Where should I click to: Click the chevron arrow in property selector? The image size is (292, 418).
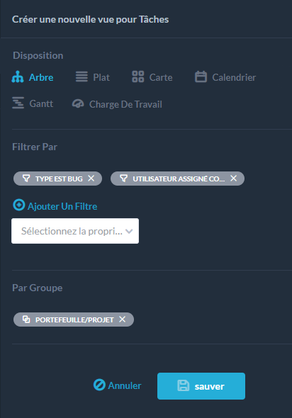pyautogui.click(x=129, y=232)
